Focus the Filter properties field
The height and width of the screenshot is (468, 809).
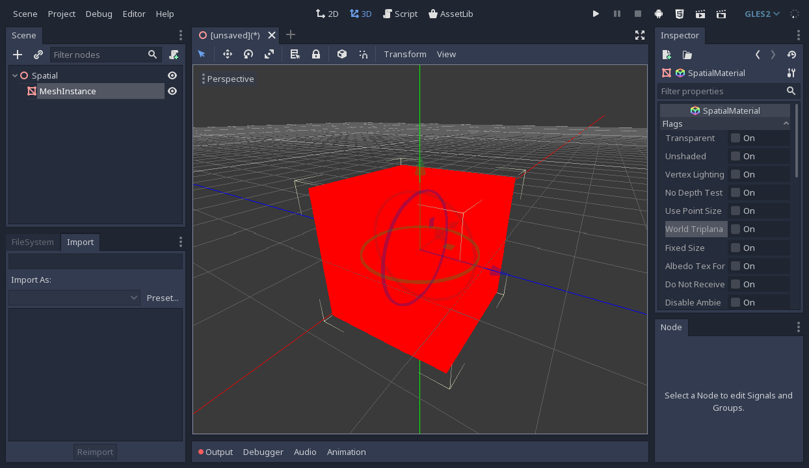(728, 91)
